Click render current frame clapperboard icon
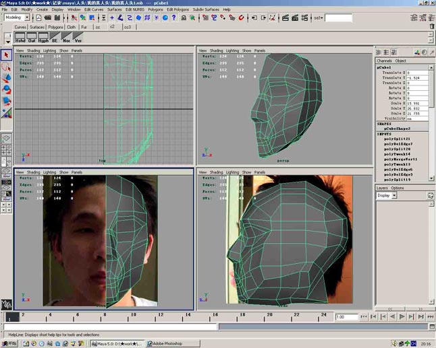The height and width of the screenshot is (348, 436). (285, 18)
